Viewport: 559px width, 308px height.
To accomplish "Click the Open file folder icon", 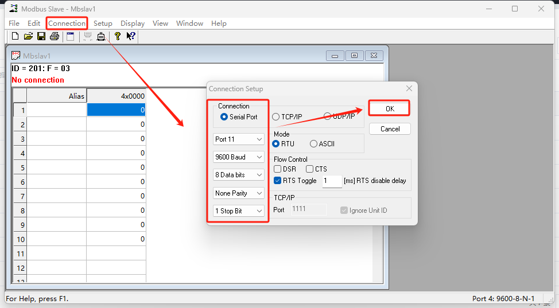I will 28,37.
